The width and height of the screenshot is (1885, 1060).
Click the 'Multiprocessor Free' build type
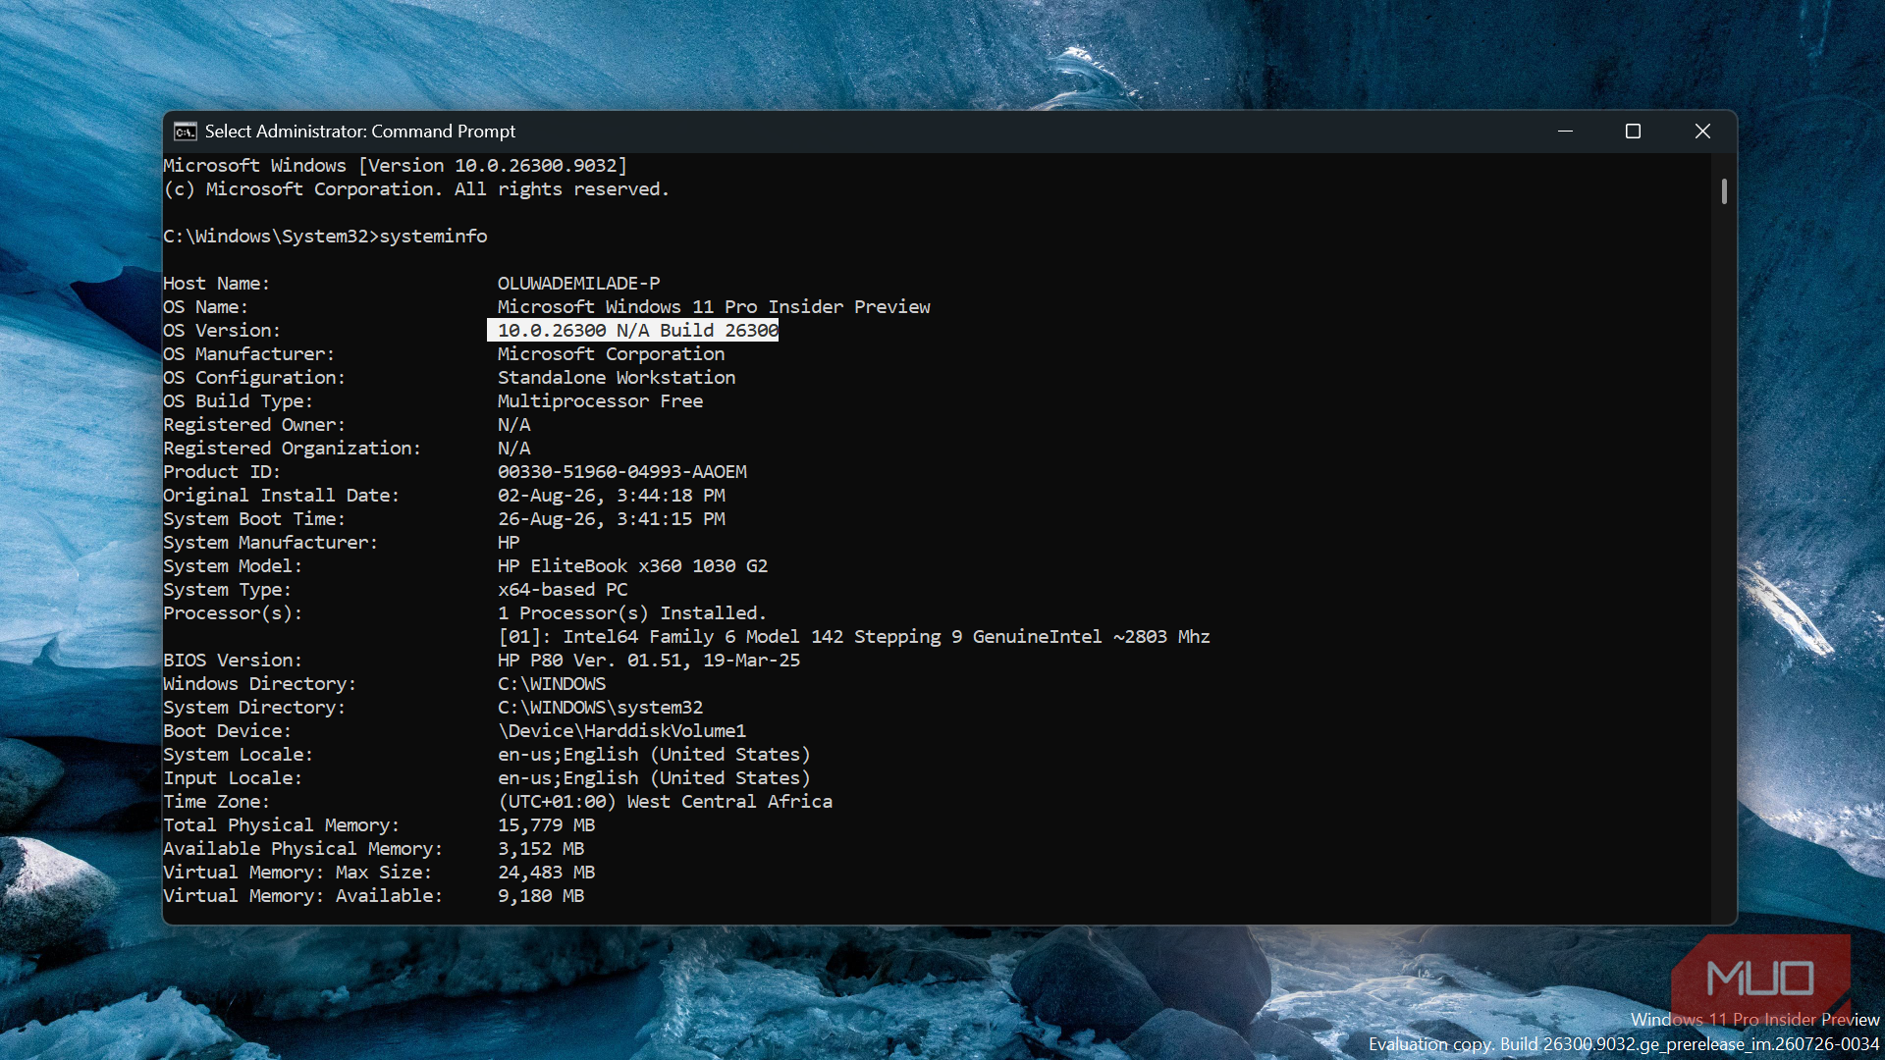[600, 401]
